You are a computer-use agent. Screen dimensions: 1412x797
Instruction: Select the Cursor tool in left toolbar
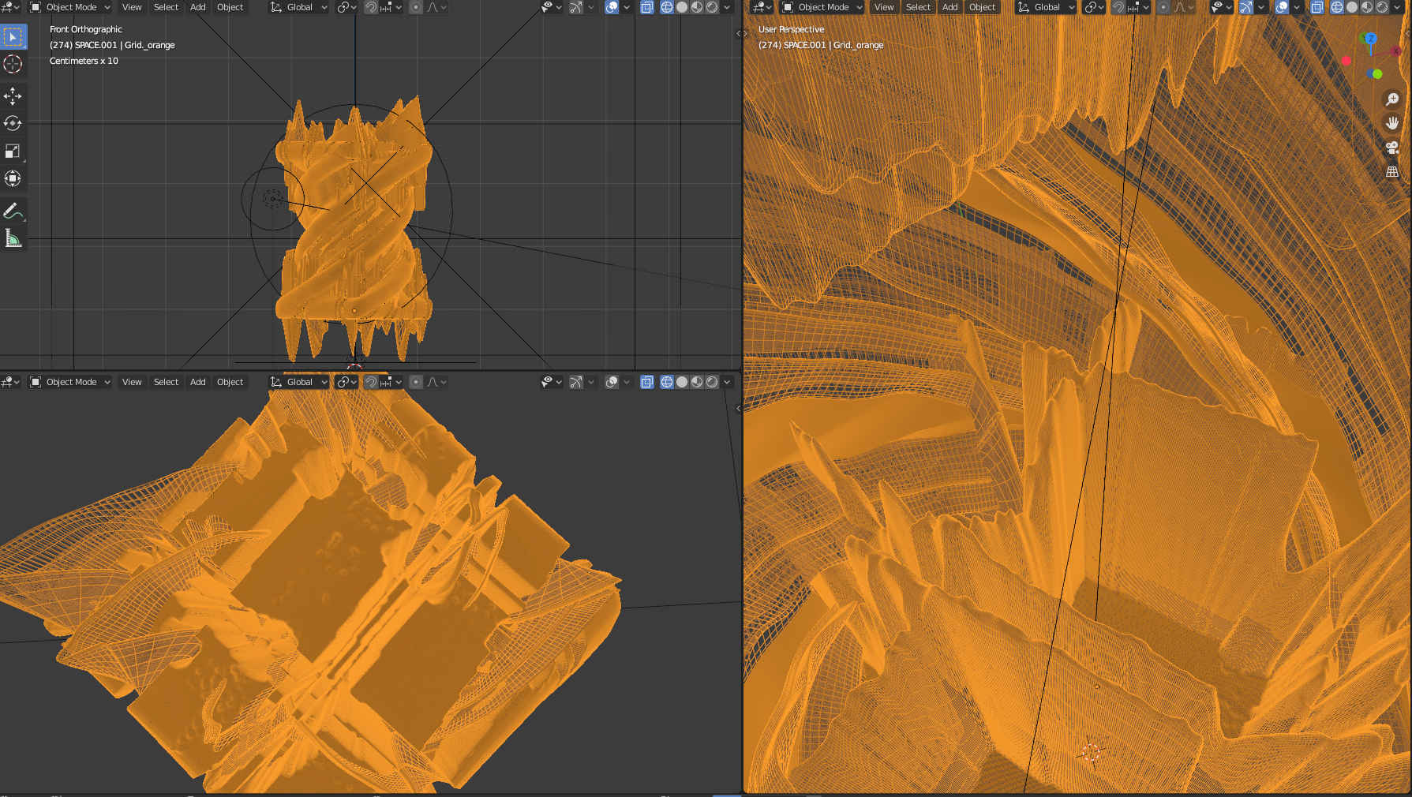coord(13,64)
